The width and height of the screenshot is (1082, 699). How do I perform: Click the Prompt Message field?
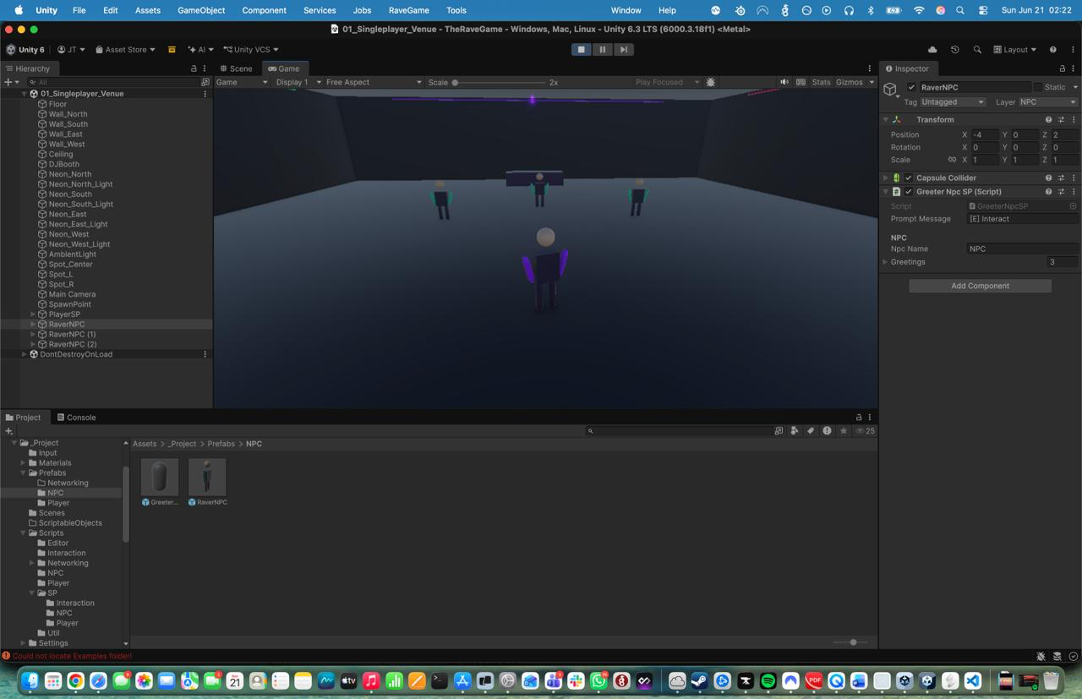[1022, 219]
